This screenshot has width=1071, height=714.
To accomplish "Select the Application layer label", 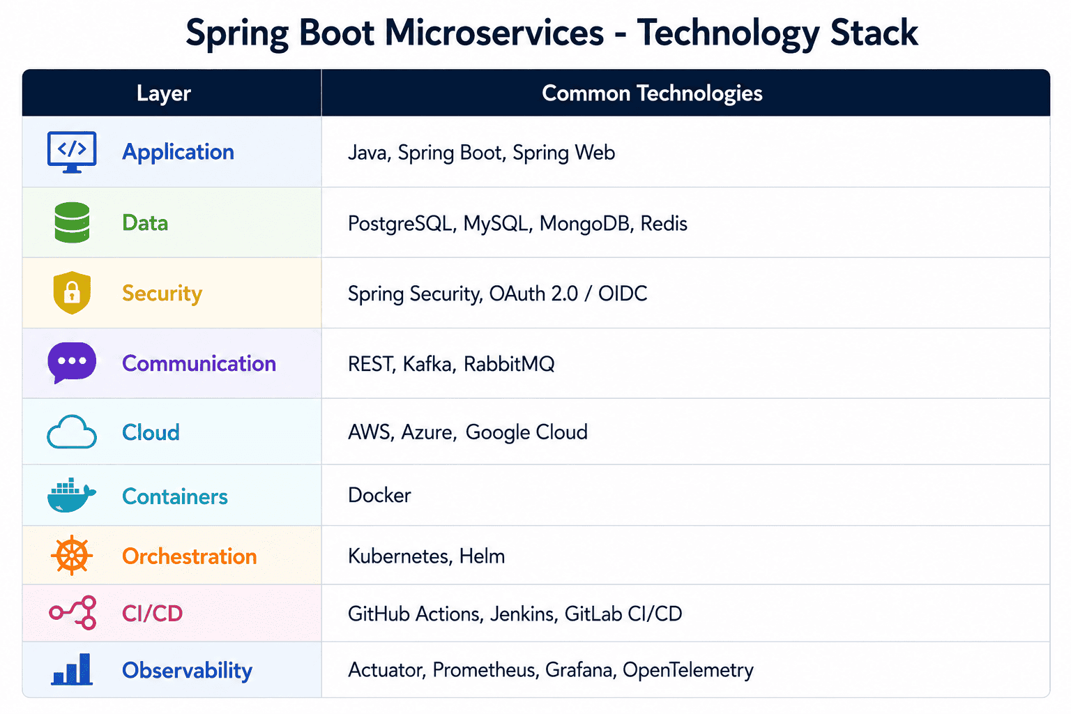I will click(x=178, y=153).
